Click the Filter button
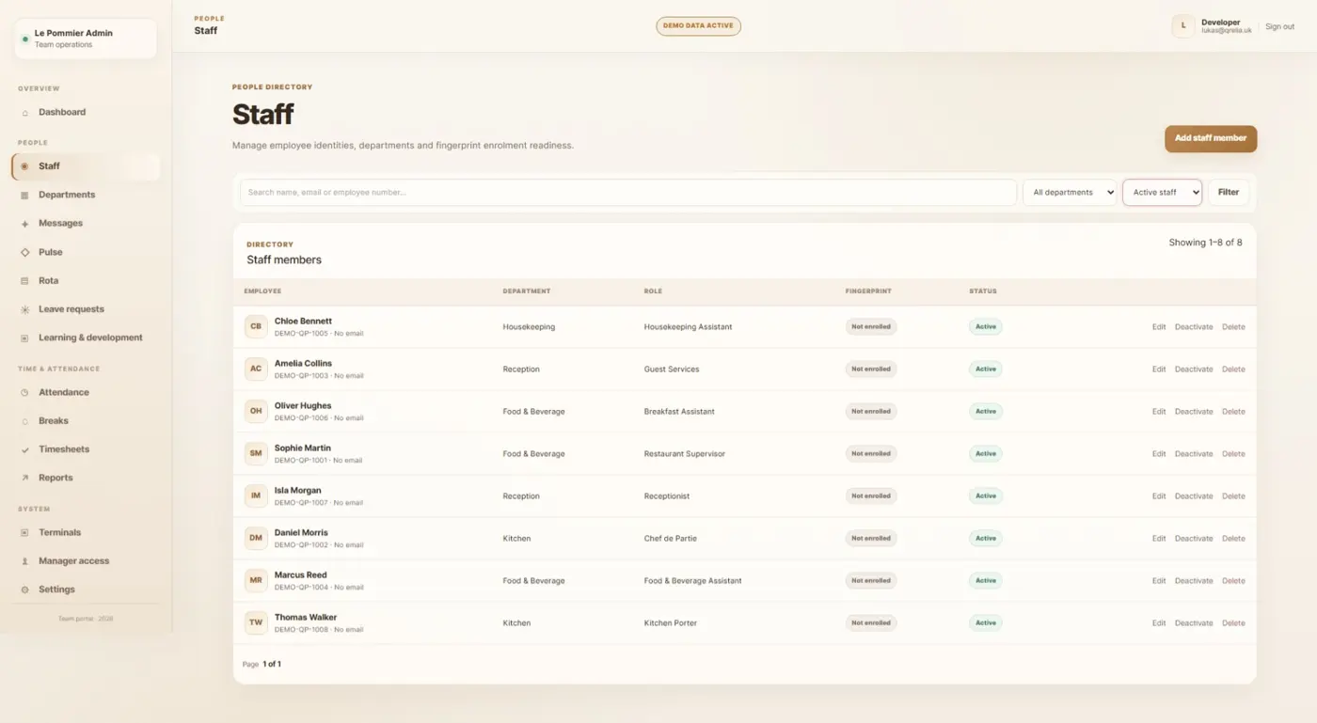The image size is (1317, 723). 1229,193
